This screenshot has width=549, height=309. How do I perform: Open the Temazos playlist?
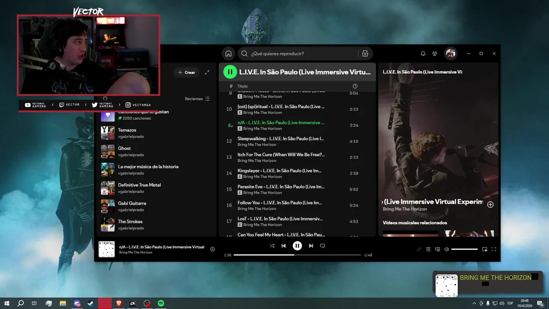pyautogui.click(x=157, y=133)
